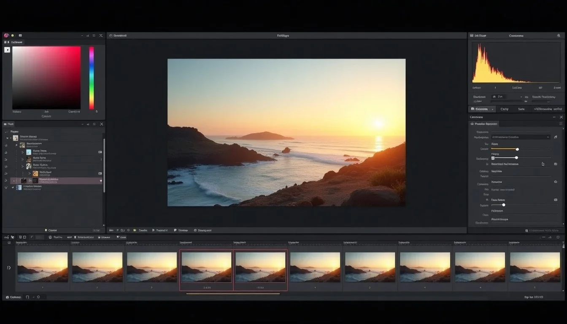Open the second tab below the histogram
This screenshot has width=567, height=324.
point(504,109)
